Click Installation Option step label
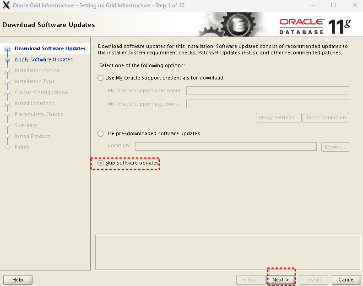 coord(37,70)
